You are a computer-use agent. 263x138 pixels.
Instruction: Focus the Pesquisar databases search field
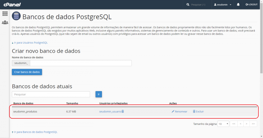51,94
